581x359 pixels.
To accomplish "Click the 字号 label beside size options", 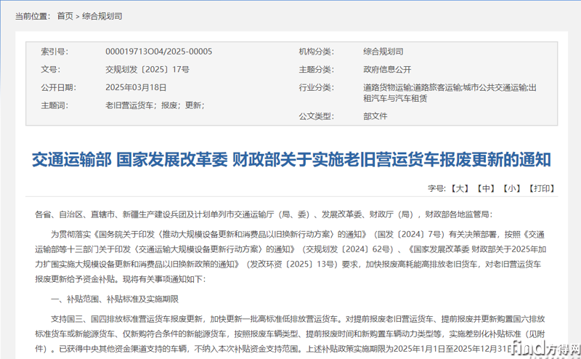I will tap(436, 188).
